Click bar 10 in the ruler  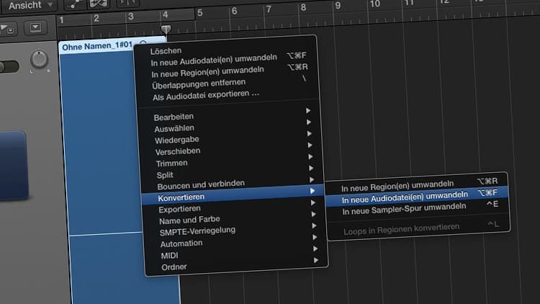[x=374, y=4]
